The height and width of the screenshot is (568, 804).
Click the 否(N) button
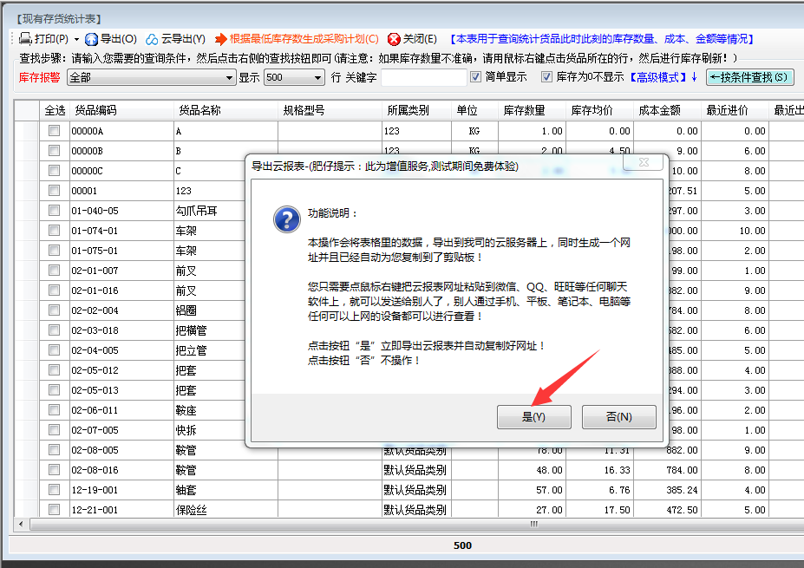coord(618,417)
